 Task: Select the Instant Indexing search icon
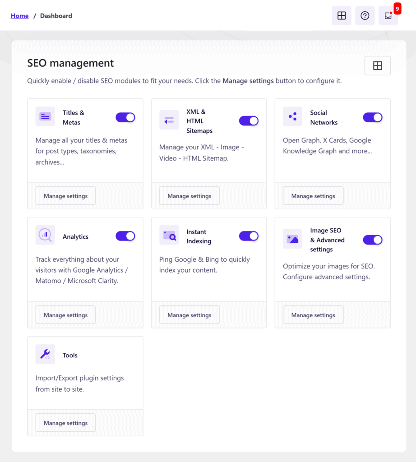coord(169,235)
